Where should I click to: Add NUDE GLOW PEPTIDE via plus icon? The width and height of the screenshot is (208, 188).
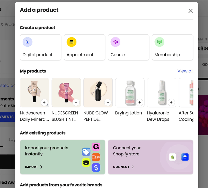(x=108, y=102)
